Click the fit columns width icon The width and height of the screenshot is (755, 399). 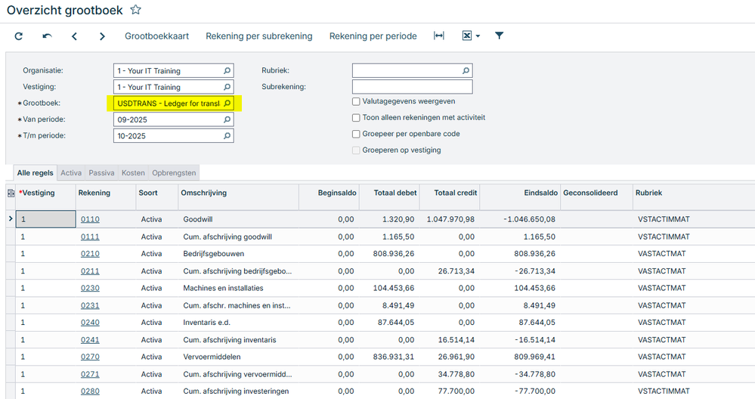click(x=438, y=36)
